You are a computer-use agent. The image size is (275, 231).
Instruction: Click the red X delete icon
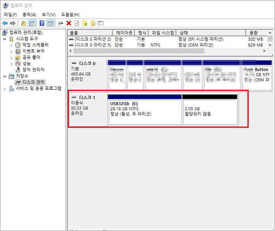pos(69,23)
